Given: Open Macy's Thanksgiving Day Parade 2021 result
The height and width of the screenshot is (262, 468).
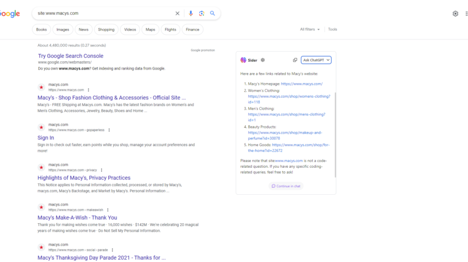Looking at the screenshot, I should 102,258.
